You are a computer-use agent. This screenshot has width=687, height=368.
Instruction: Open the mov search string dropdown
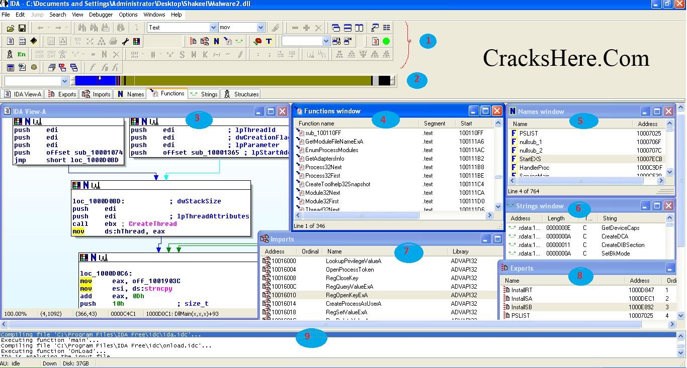[x=261, y=28]
